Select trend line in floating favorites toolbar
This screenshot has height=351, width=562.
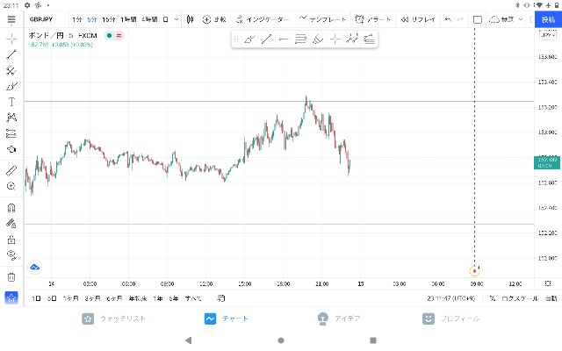point(266,39)
